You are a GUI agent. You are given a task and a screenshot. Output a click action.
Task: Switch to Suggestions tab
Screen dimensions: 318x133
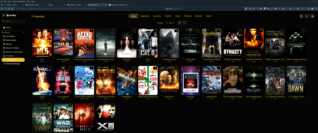click(x=145, y=16)
